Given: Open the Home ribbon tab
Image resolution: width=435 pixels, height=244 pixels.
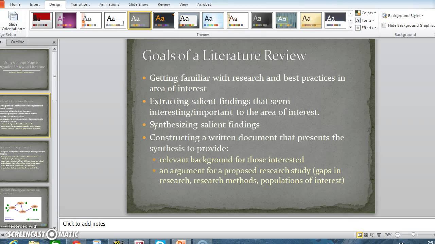Looking at the screenshot, I should 15,4.
